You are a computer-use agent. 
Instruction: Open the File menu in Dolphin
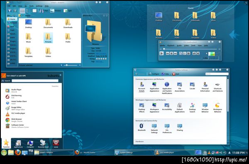click(9, 6)
